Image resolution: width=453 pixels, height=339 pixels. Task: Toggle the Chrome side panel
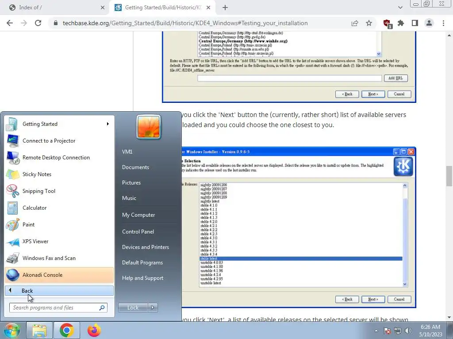pos(415,23)
